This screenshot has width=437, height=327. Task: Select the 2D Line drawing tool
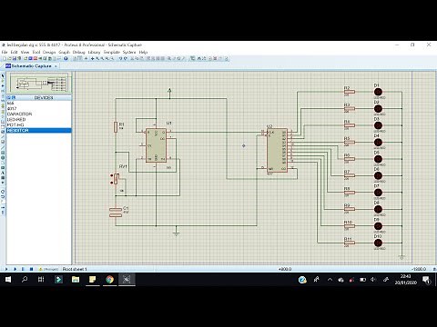[3, 147]
